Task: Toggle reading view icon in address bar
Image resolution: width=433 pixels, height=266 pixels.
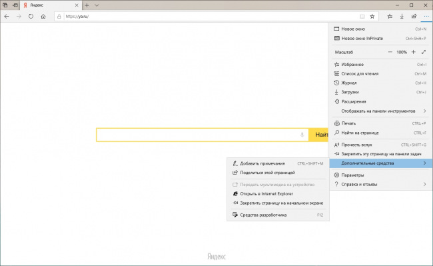Action: 362,17
